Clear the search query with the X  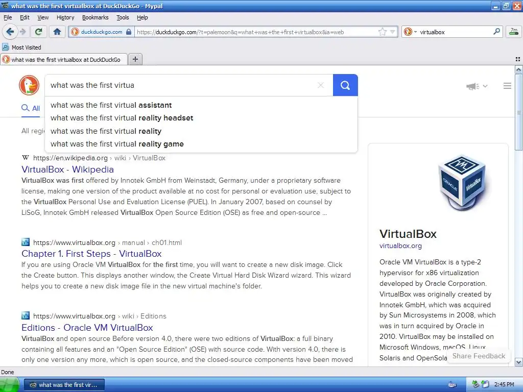click(321, 85)
